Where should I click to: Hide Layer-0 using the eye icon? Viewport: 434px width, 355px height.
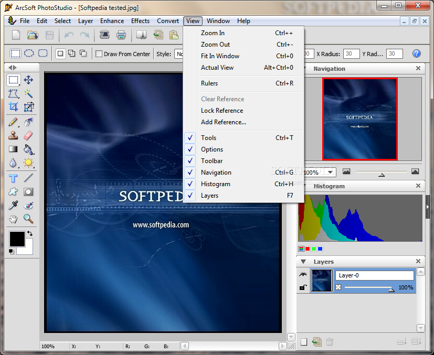tap(303, 275)
